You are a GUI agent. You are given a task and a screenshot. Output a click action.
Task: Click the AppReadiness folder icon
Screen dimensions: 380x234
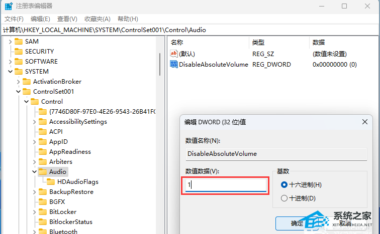43,152
